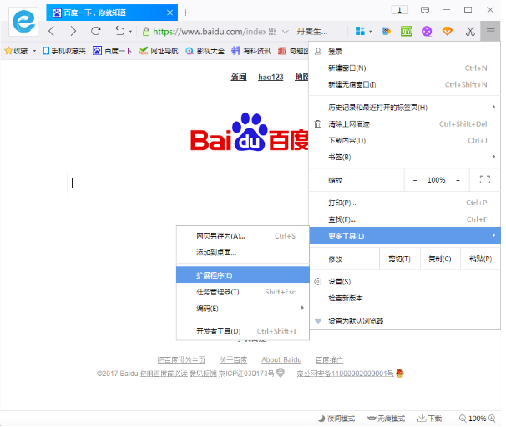Toggle 无痕模式 in status bar
The height and width of the screenshot is (427, 506).
pyautogui.click(x=386, y=419)
